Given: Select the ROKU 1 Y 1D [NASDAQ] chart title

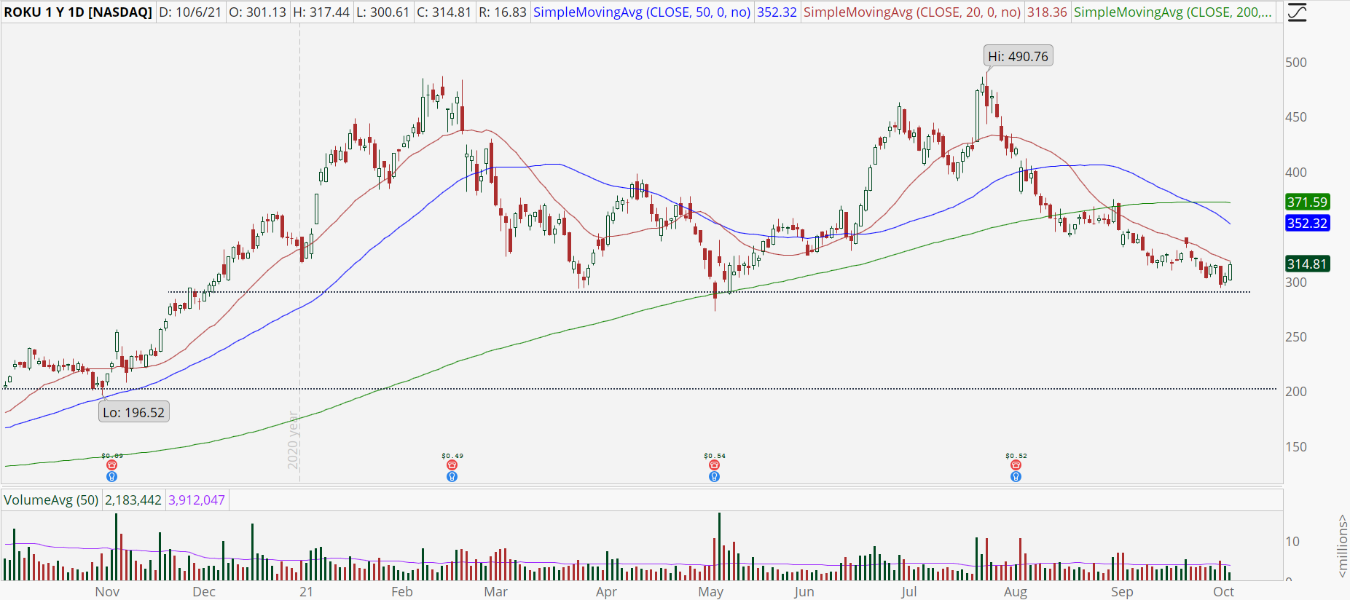Looking at the screenshot, I should 78,12.
